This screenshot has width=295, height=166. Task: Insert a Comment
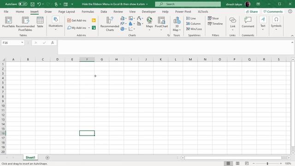click(x=248, y=22)
